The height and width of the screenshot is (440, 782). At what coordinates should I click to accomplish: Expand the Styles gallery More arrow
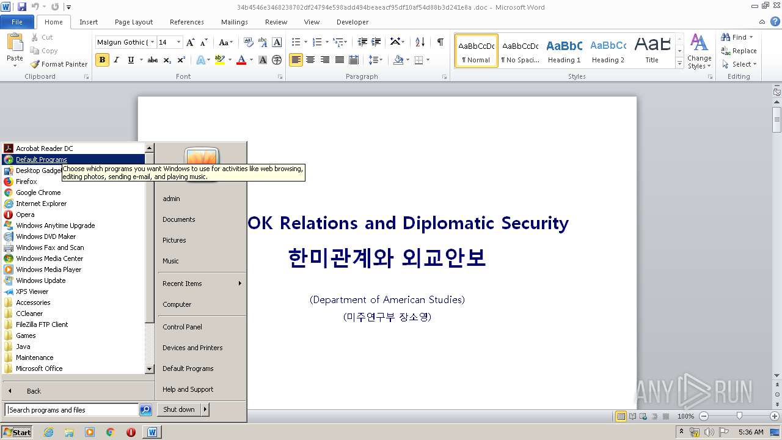pos(679,63)
